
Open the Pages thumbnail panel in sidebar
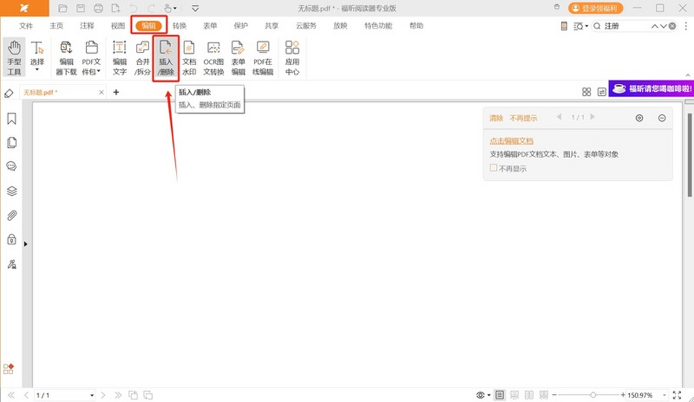(12, 143)
